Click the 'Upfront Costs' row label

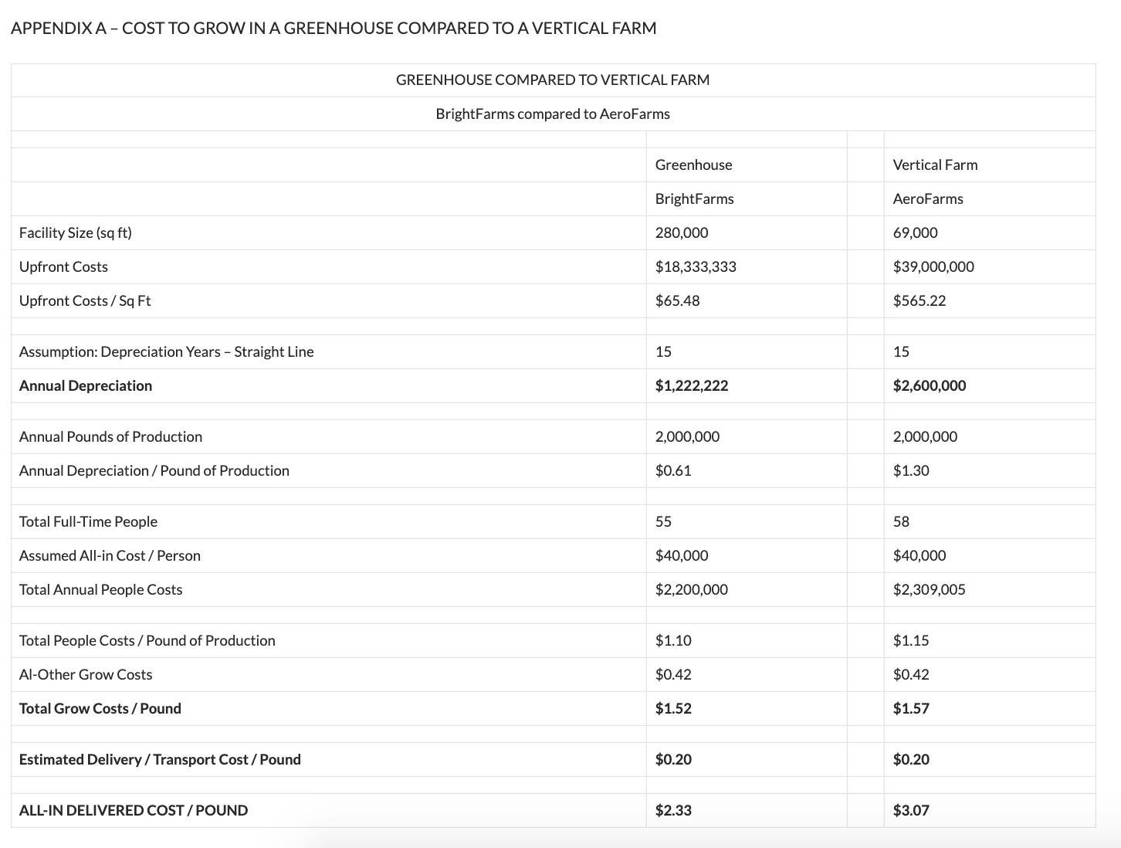point(63,266)
